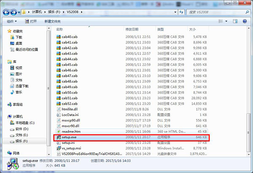Select the LocData.ini config file
This screenshot has width=253, height=173.
point(71,115)
